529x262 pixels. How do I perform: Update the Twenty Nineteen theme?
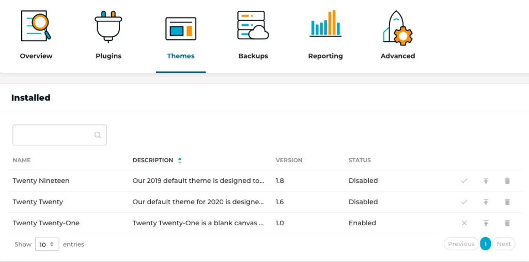[486, 181]
